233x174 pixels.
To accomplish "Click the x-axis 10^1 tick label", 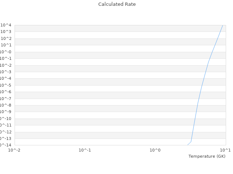I will click(x=225, y=150).
